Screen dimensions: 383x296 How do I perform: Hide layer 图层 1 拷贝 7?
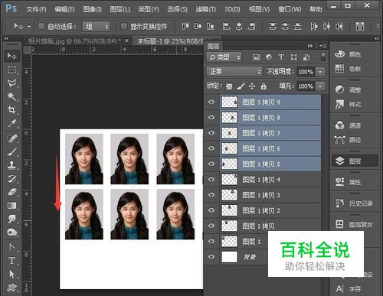pyautogui.click(x=211, y=133)
